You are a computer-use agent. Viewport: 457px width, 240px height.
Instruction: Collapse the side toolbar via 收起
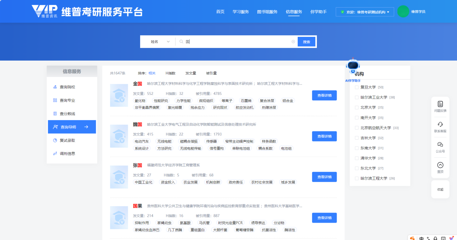coord(440,189)
